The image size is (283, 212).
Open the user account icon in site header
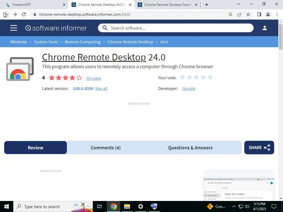[264, 28]
